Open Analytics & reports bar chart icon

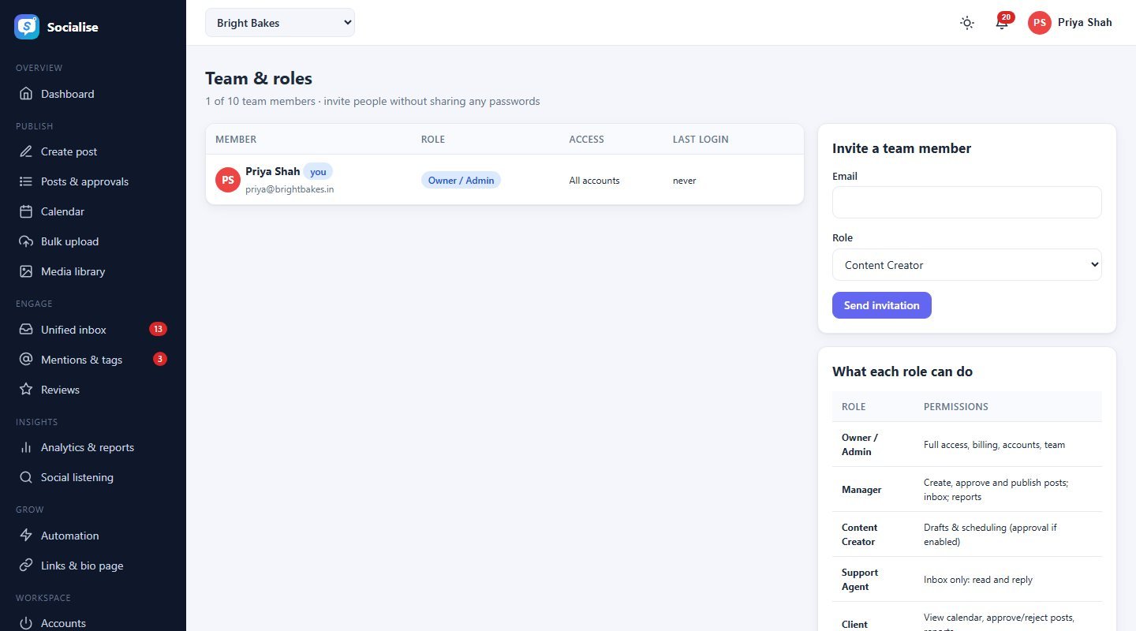pyautogui.click(x=26, y=447)
